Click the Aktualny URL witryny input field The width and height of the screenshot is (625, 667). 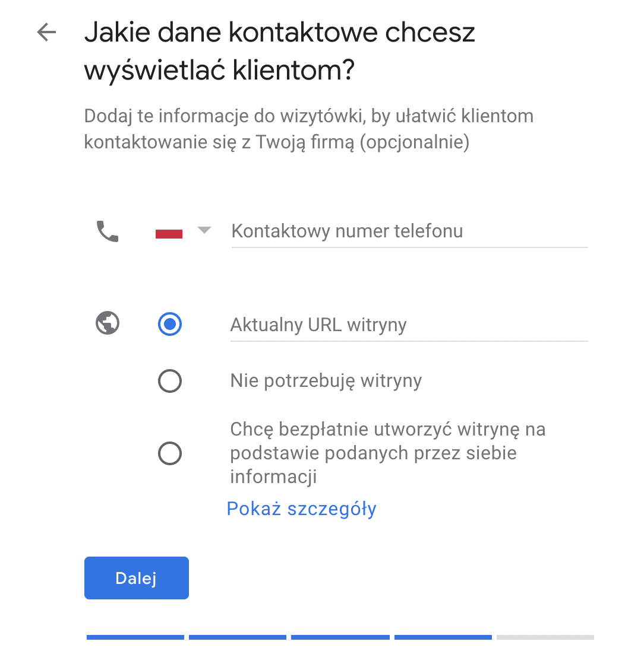pyautogui.click(x=409, y=325)
